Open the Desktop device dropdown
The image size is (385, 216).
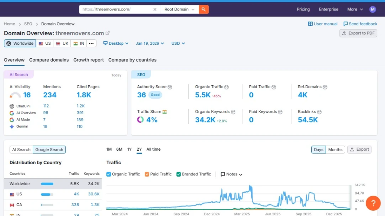point(116,44)
